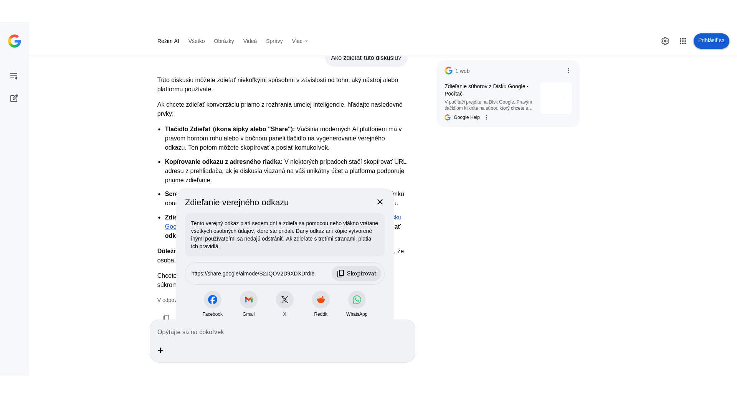Screen dimensions: 737x399
Task: Share link via Facebook
Action: 212,300
